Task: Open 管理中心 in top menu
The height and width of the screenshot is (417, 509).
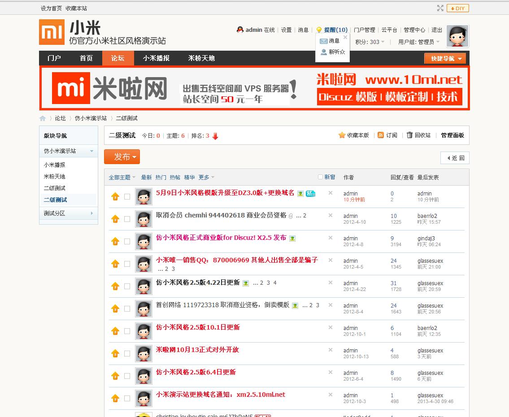Action: point(414,30)
